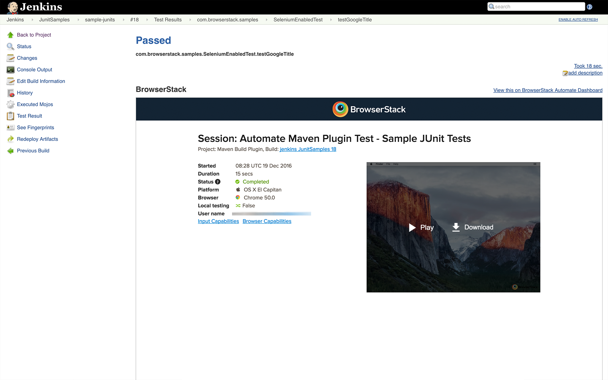608x380 pixels.
Task: Expand breadcrumb arrow after SeleniumEnabledTest
Action: pyautogui.click(x=331, y=20)
